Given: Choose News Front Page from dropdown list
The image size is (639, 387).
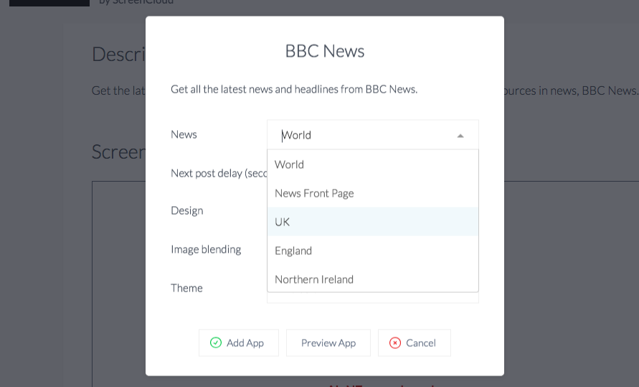Looking at the screenshot, I should [x=372, y=193].
